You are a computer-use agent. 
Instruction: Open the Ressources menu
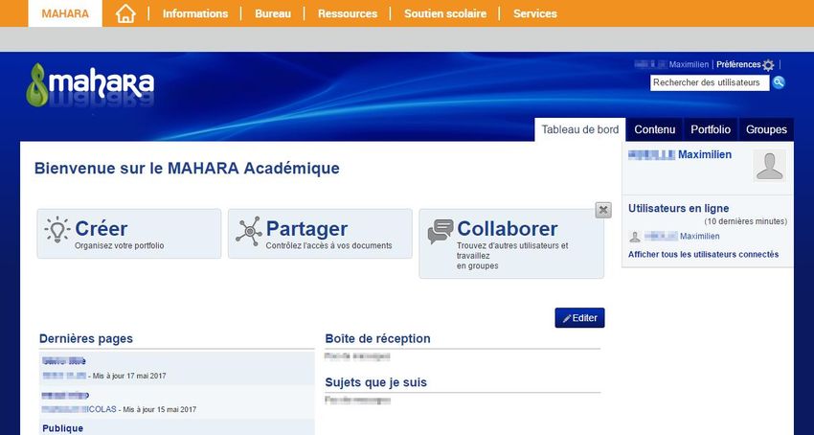click(348, 13)
